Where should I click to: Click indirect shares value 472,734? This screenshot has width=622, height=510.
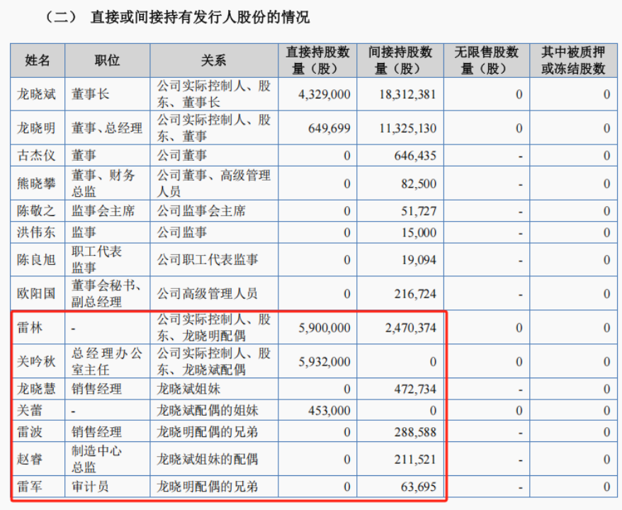pyautogui.click(x=415, y=389)
